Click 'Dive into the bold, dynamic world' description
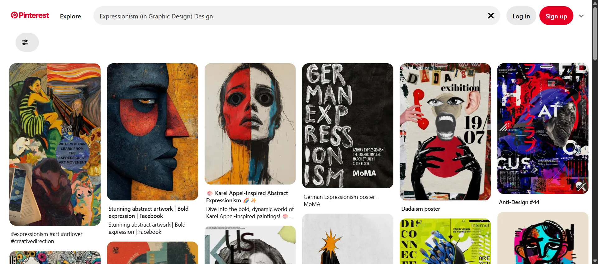 250,213
